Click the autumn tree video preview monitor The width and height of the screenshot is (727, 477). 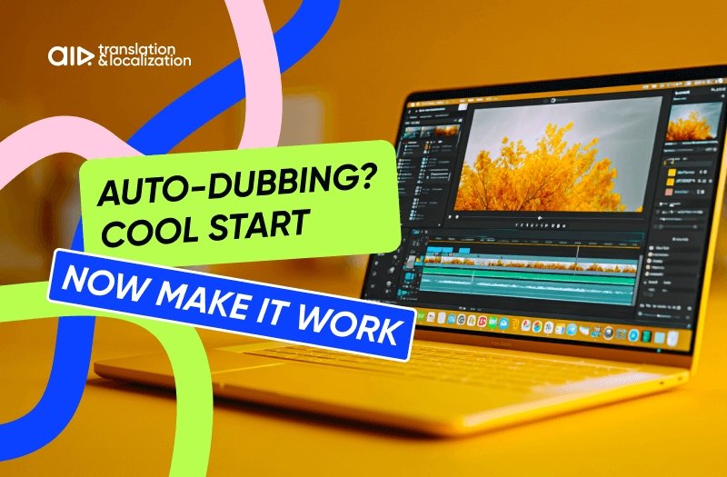(x=558, y=154)
